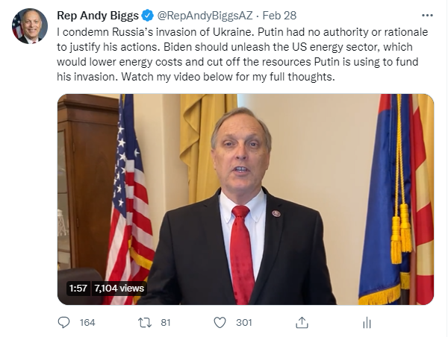Open the reply comment bubble icon
The width and height of the screenshot is (448, 337).
point(63,323)
